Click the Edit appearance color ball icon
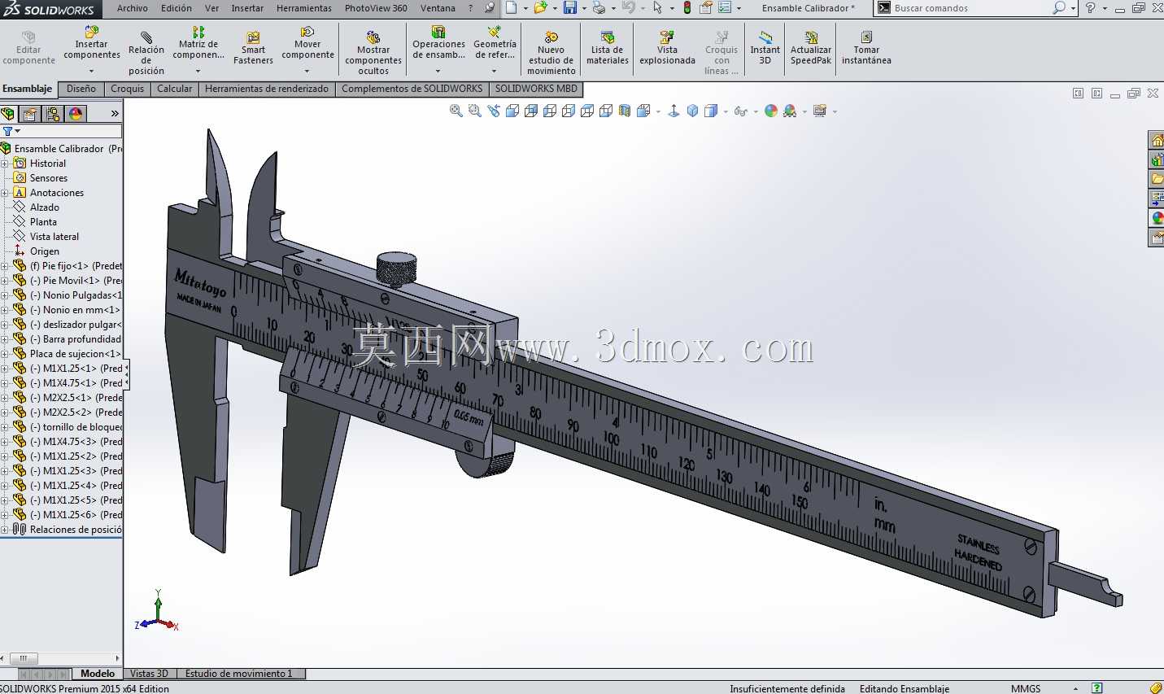1164x694 pixels. [771, 111]
